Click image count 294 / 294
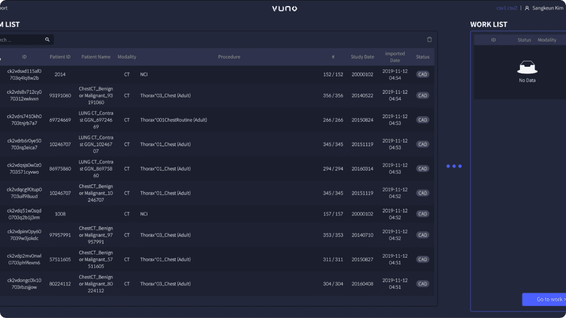This screenshot has height=318, width=566. 333,169
